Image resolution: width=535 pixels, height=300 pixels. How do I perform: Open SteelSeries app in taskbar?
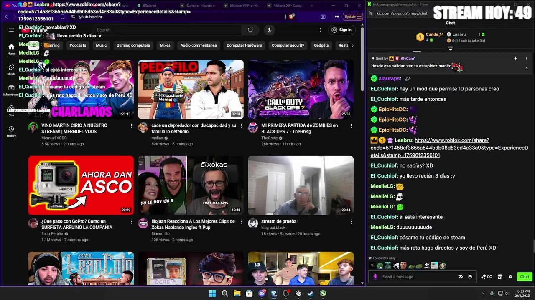(x=298, y=293)
